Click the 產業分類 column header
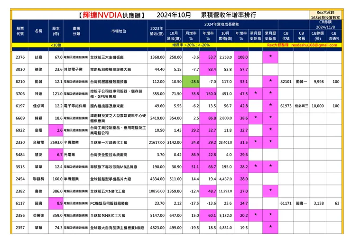The width and height of the screenshot is (351, 248). click(76, 31)
